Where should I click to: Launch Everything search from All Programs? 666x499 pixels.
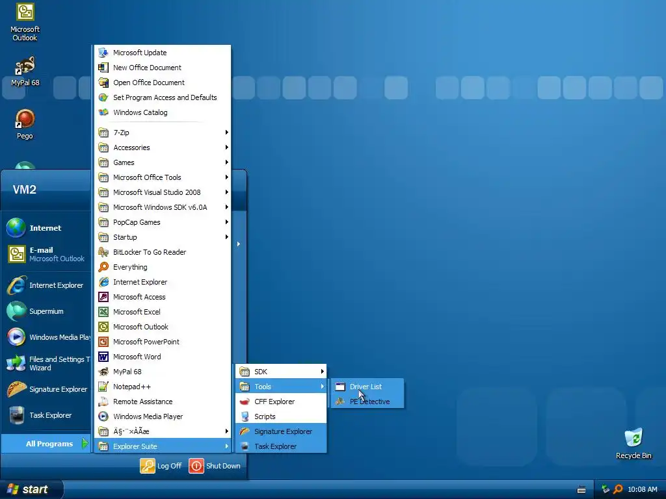click(x=163, y=267)
